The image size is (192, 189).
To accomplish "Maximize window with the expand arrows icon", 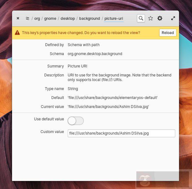I will (x=173, y=18).
